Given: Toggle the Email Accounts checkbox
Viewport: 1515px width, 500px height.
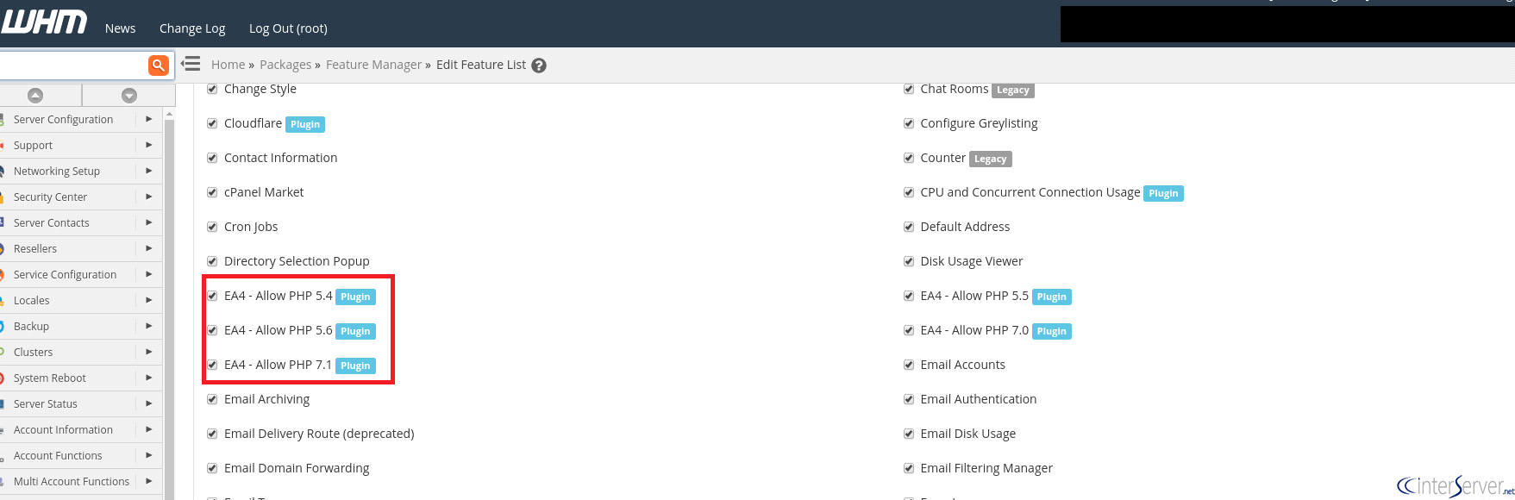Looking at the screenshot, I should pyautogui.click(x=909, y=365).
